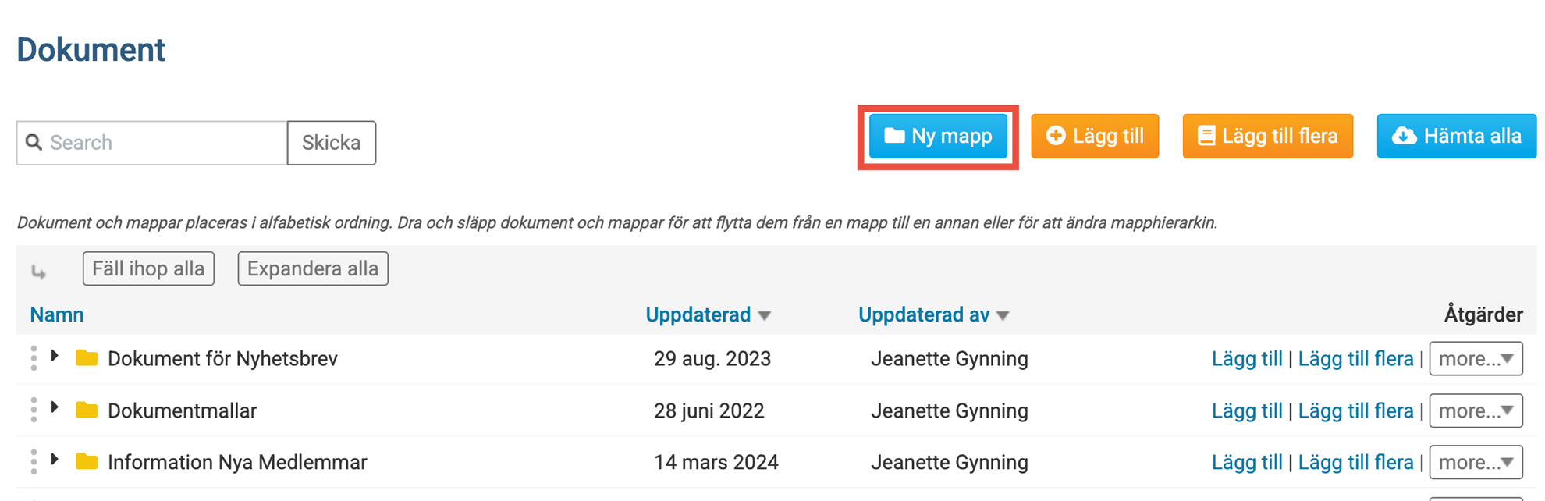Expand the Dokumentmallar folder triangle

tap(55, 407)
